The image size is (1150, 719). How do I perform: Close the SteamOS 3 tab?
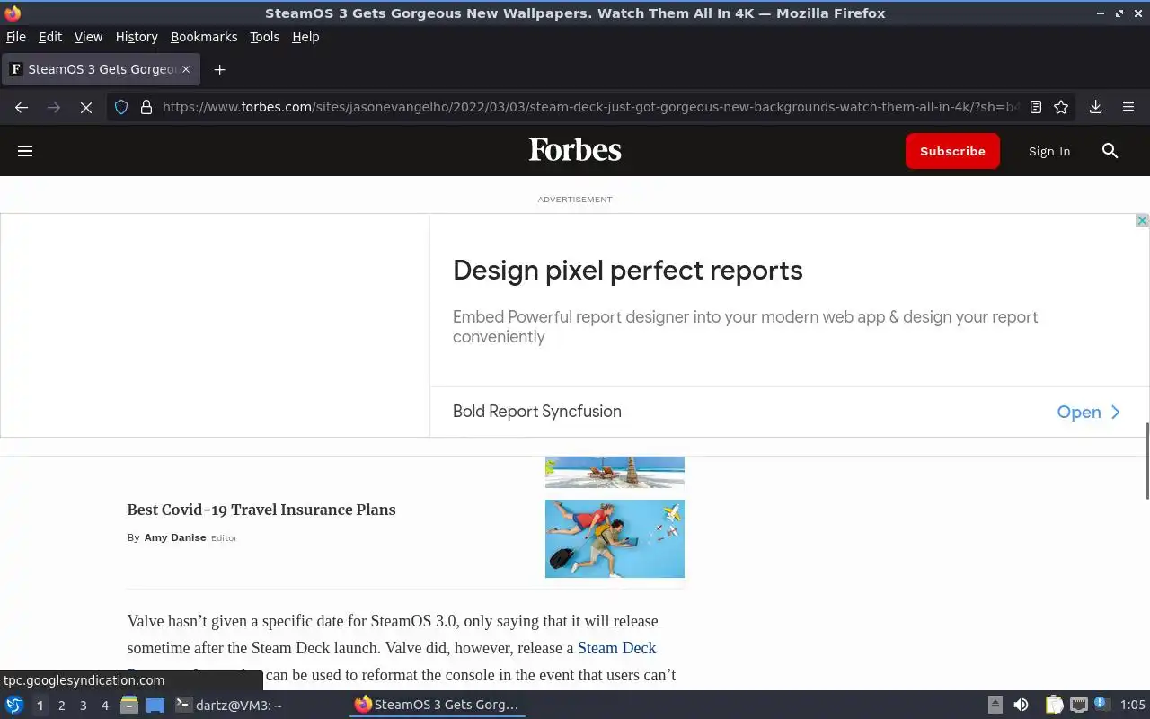186,69
